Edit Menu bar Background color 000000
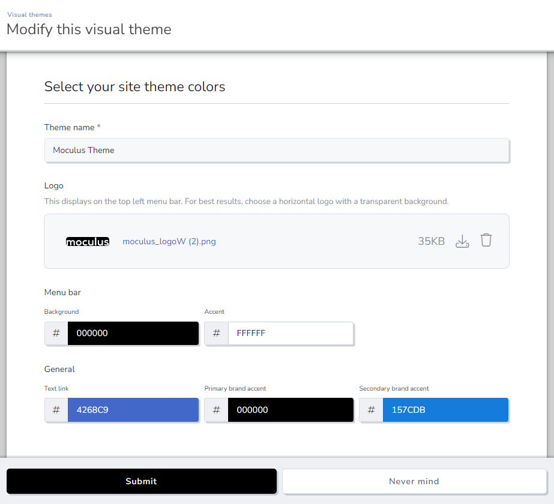This screenshot has height=504, width=554. [133, 333]
